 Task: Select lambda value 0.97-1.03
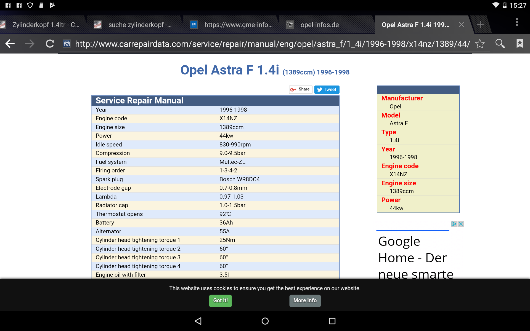pos(231,197)
